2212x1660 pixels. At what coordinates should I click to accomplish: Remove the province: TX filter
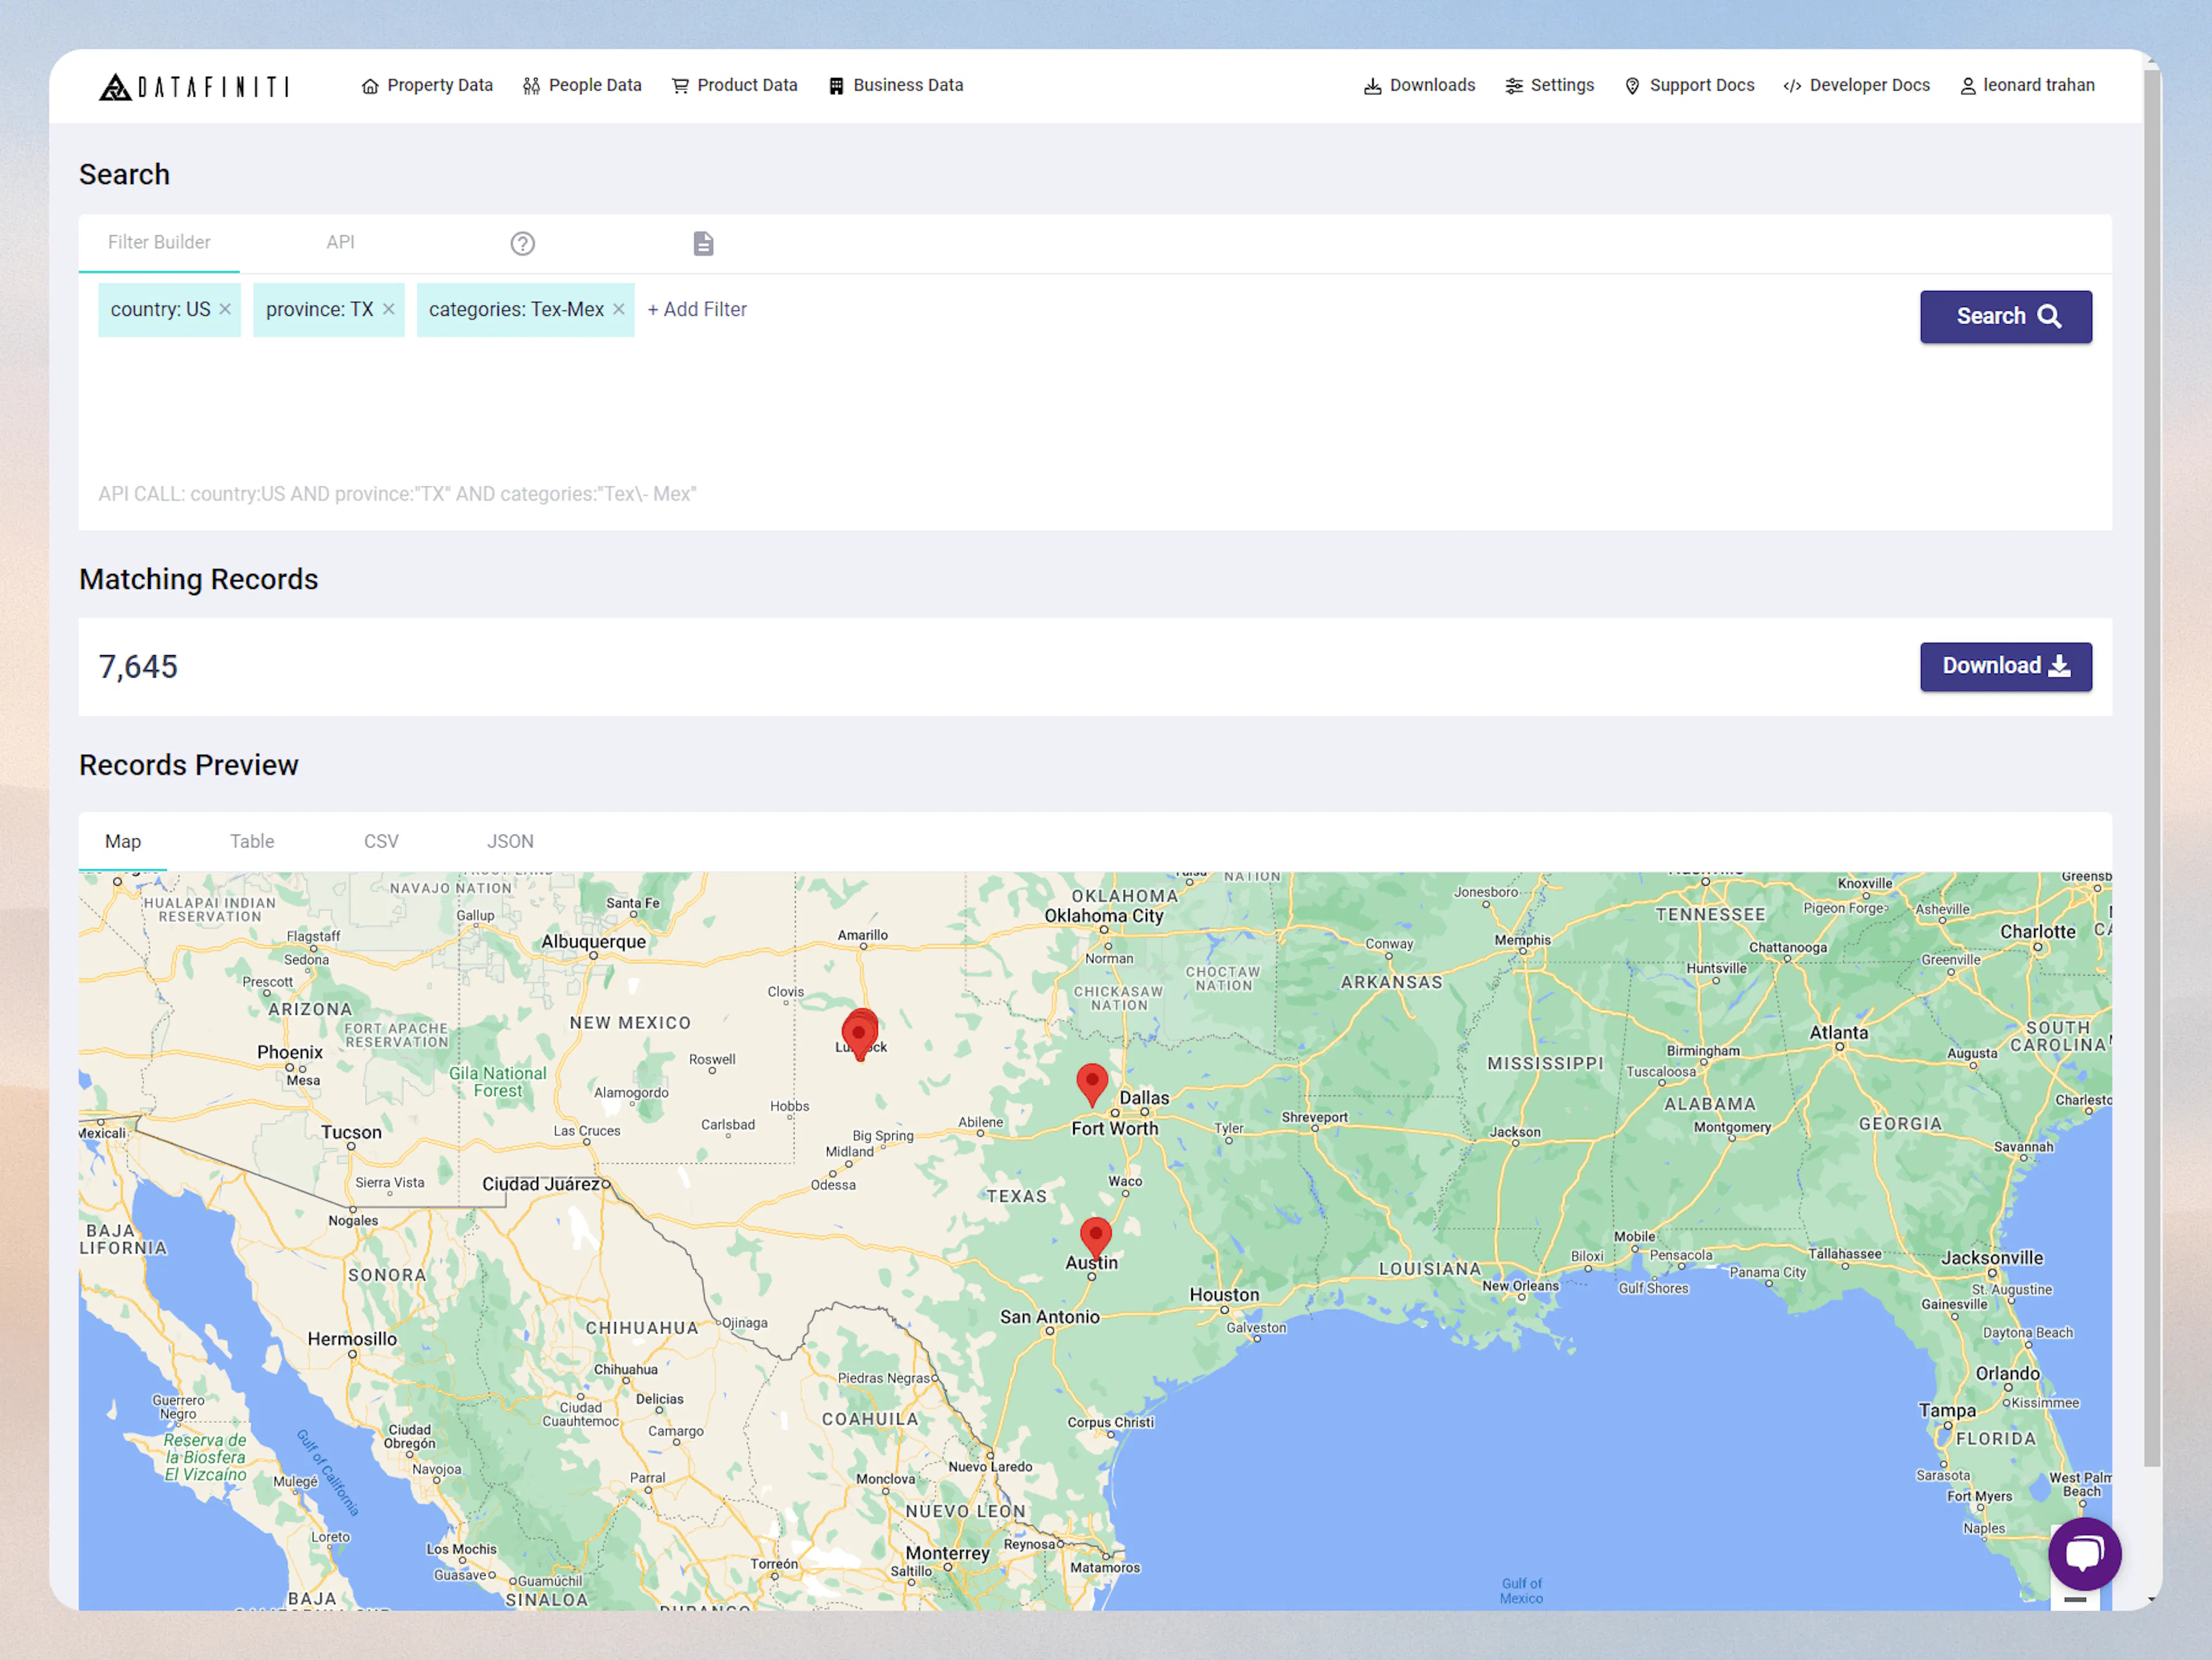click(x=388, y=309)
